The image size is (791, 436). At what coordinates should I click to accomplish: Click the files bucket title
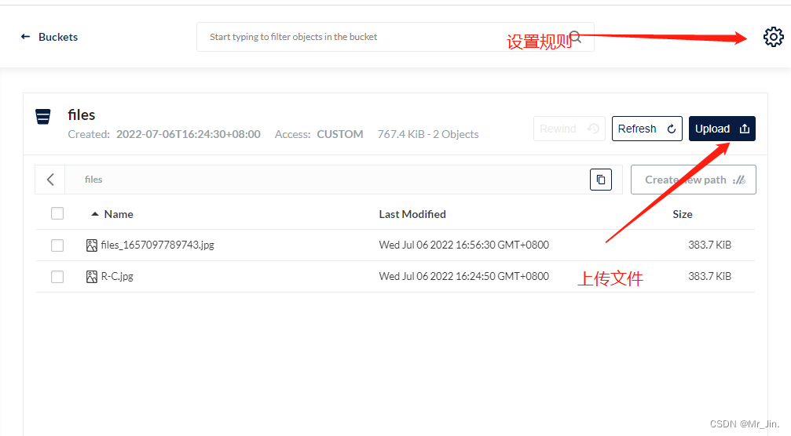coord(81,114)
